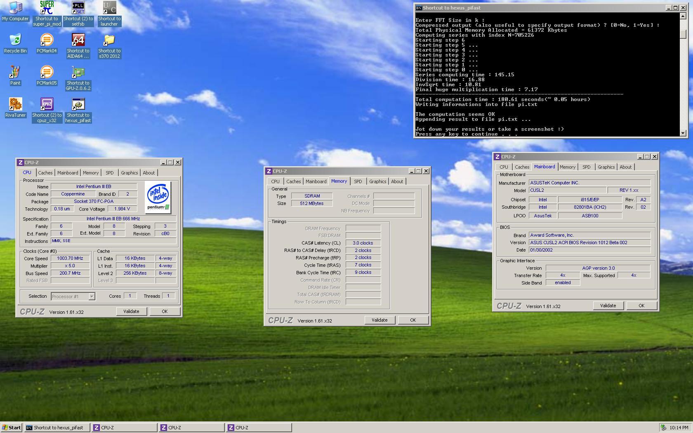Open About tab in Memory window

pyautogui.click(x=397, y=181)
